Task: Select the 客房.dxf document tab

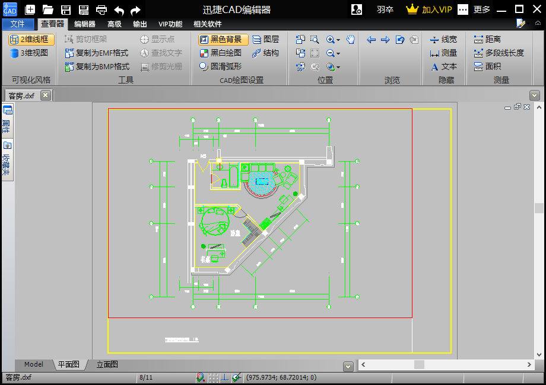Action: [28, 95]
